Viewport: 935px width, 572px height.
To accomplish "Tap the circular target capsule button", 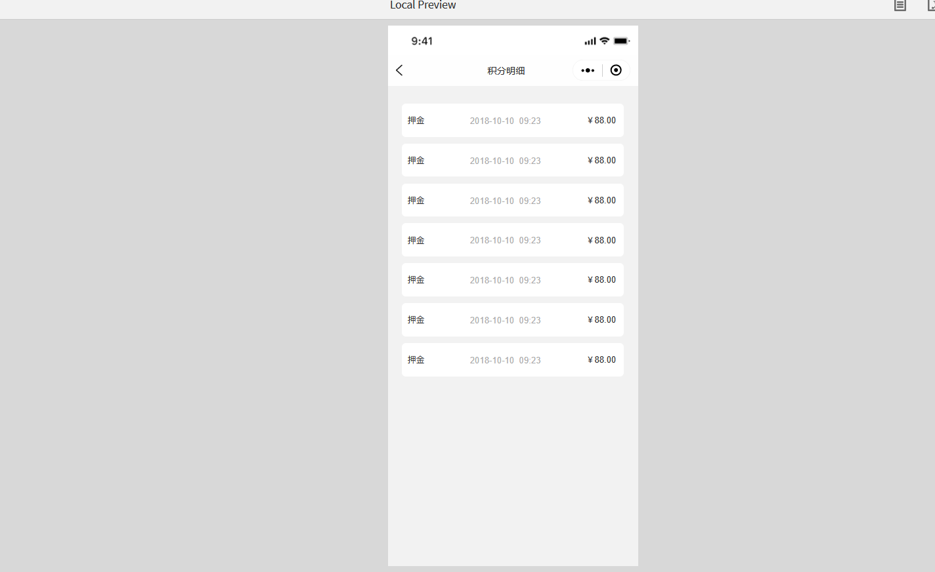I will 616,70.
